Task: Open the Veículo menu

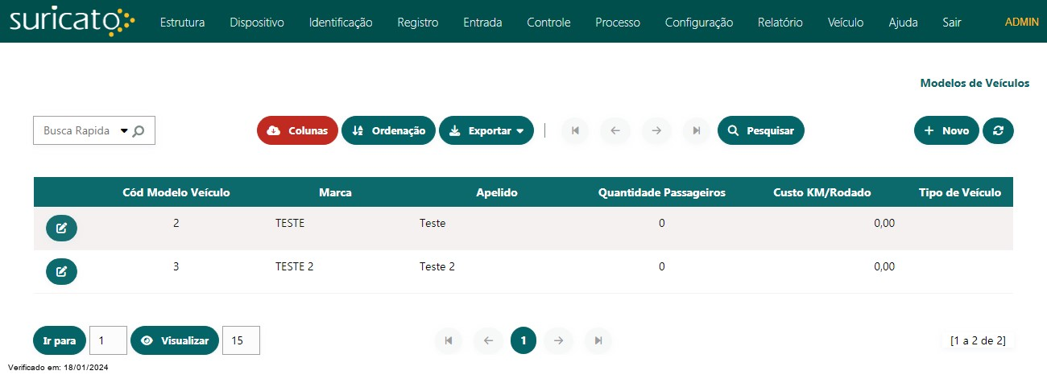Action: tap(846, 23)
